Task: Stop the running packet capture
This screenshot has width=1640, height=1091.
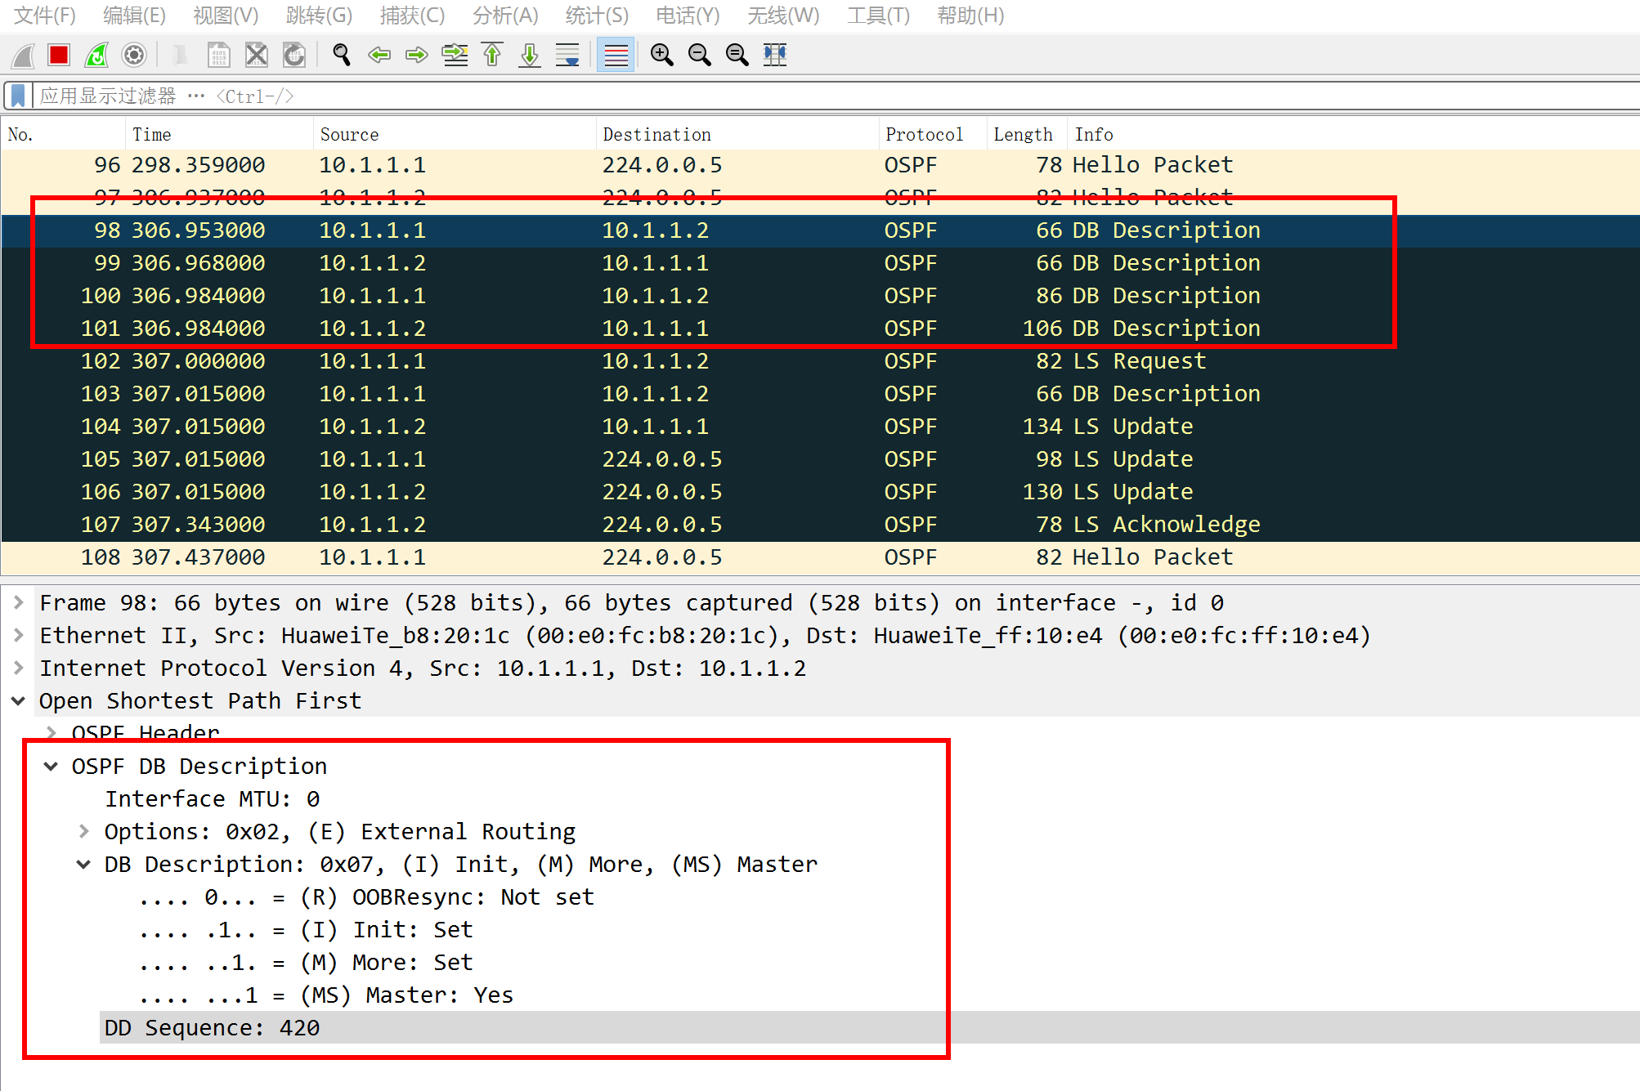Action: [x=59, y=55]
